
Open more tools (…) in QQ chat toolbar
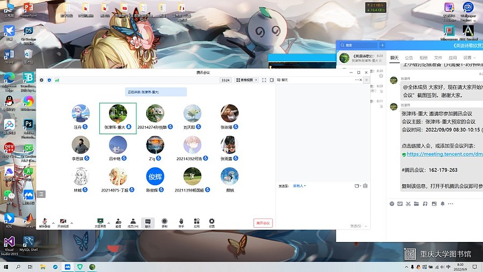pos(451,204)
